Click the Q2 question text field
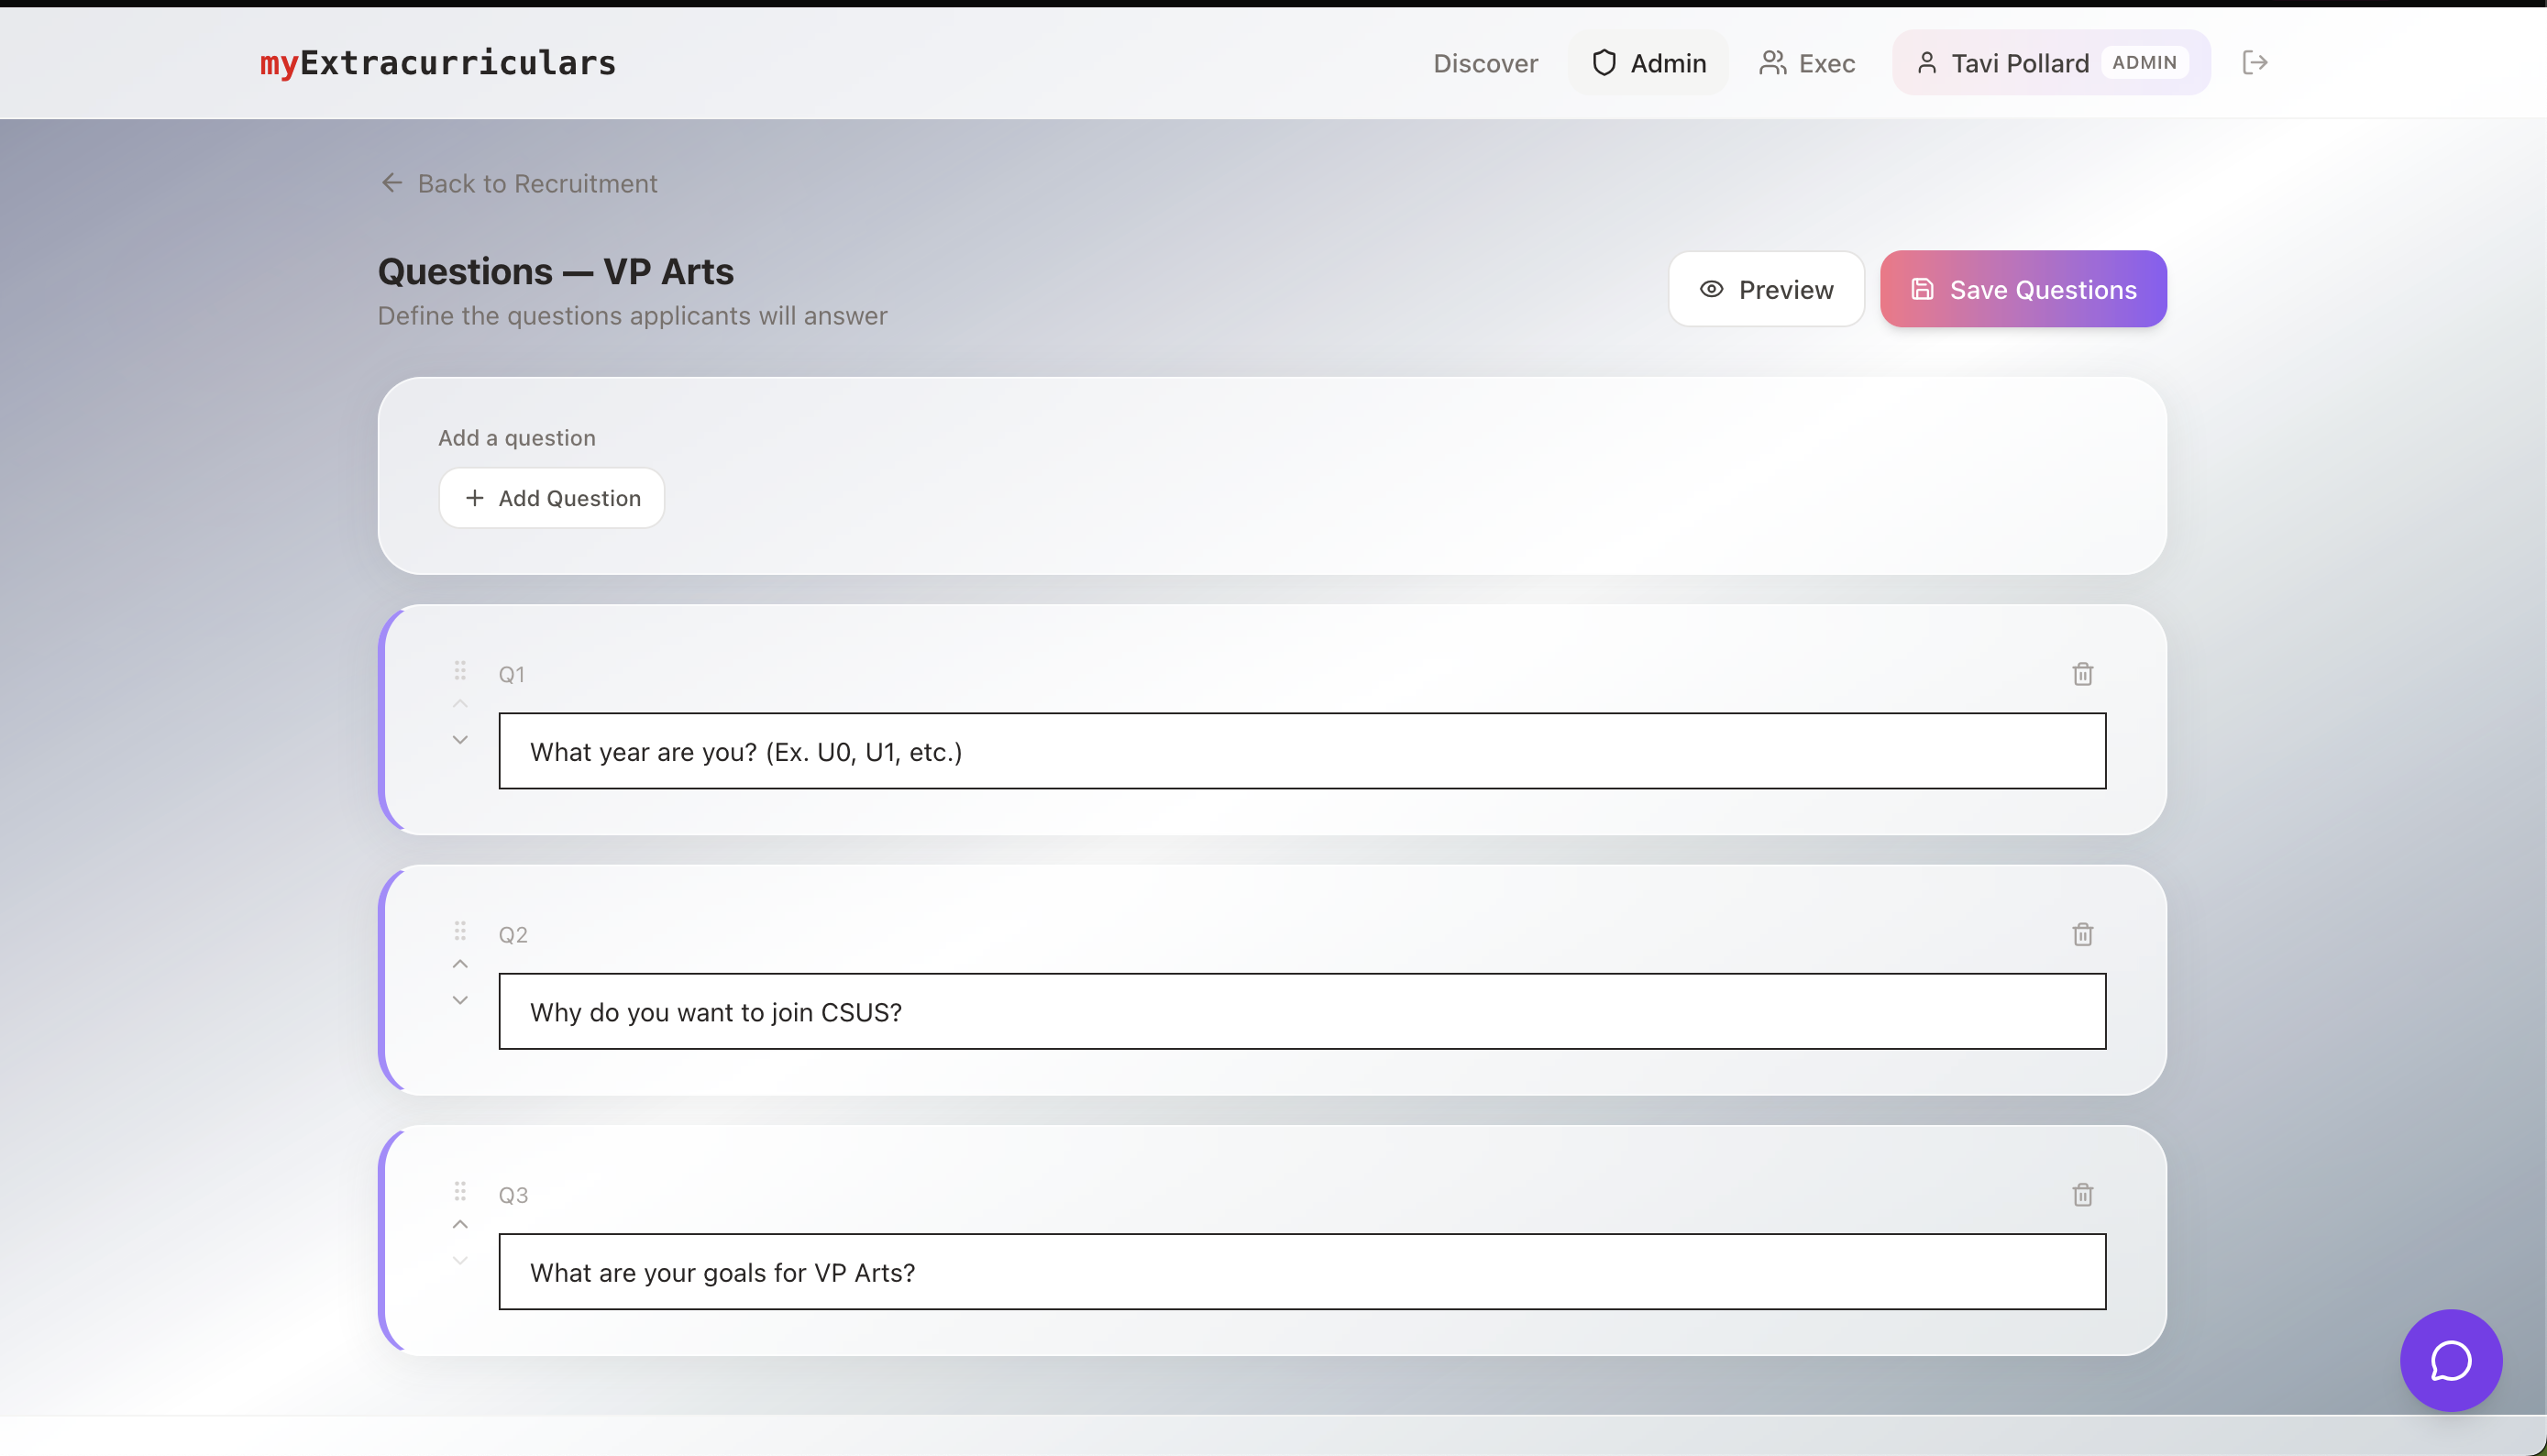Screen dimensions: 2547x1456 [1302, 1011]
